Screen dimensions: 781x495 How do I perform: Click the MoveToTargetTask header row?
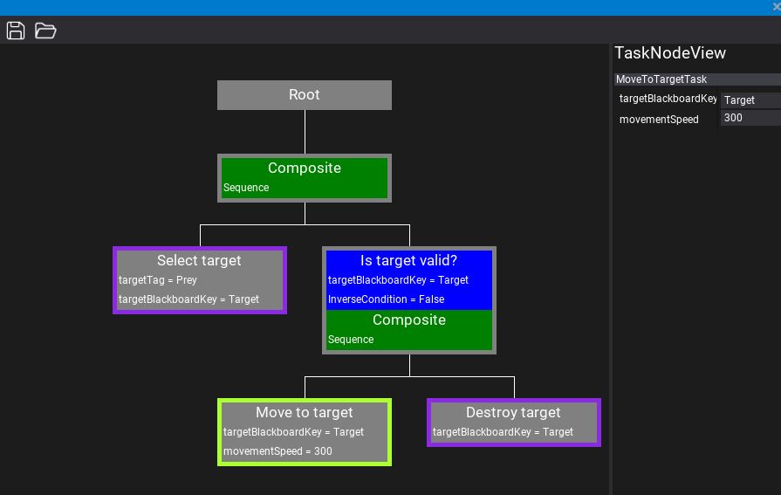(x=697, y=79)
